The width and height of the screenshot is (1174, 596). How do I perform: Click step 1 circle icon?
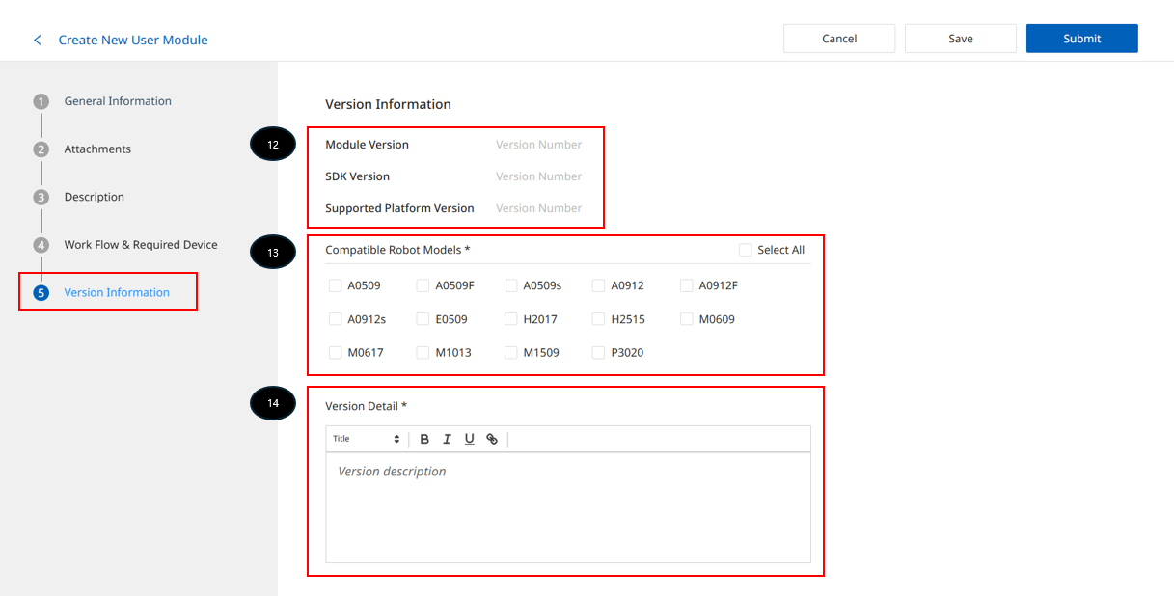click(41, 101)
